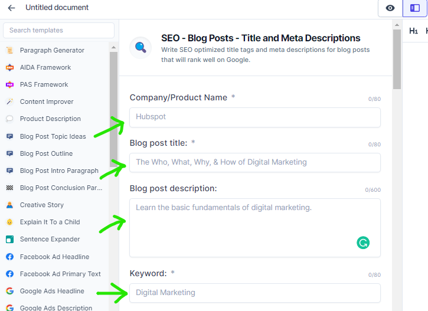Screen dimensions: 428x311
Task: Click the Google Ads Description icon
Action: [9, 307]
